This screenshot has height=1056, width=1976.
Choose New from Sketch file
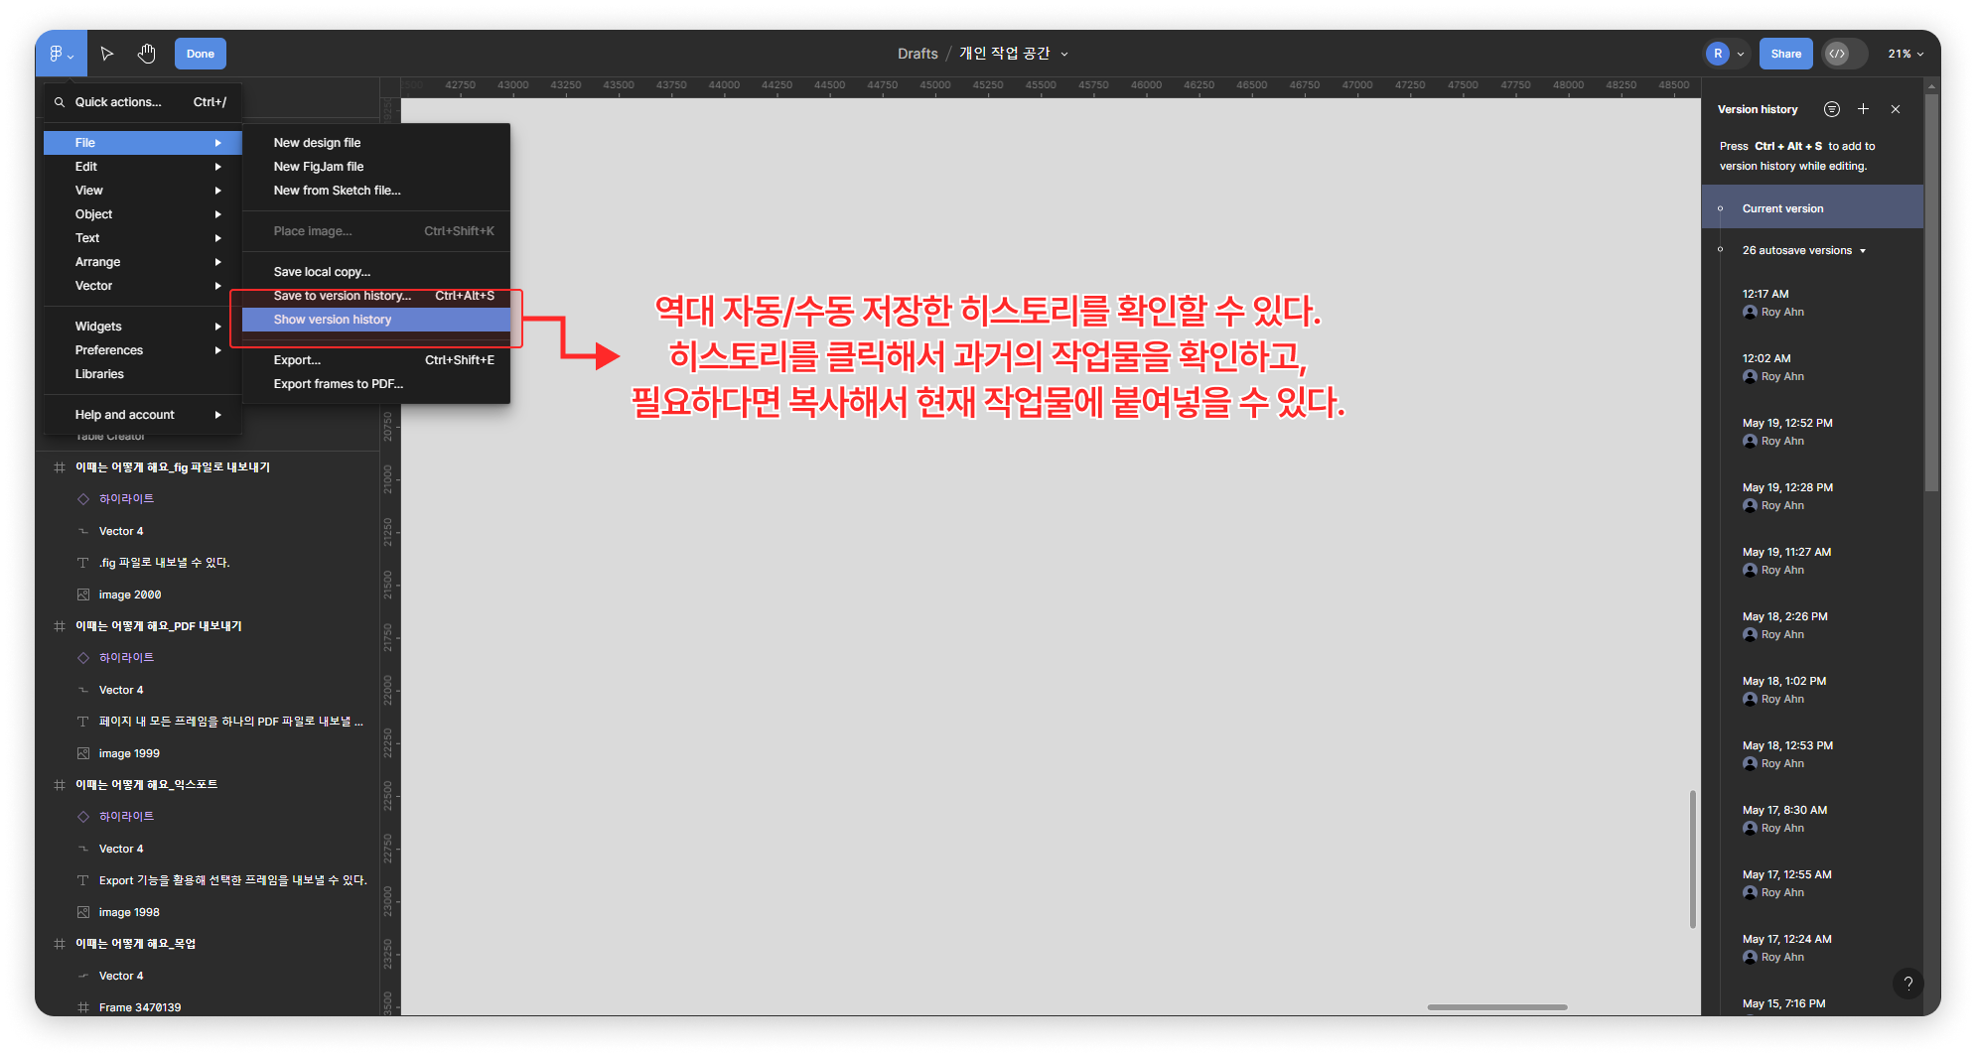(376, 191)
